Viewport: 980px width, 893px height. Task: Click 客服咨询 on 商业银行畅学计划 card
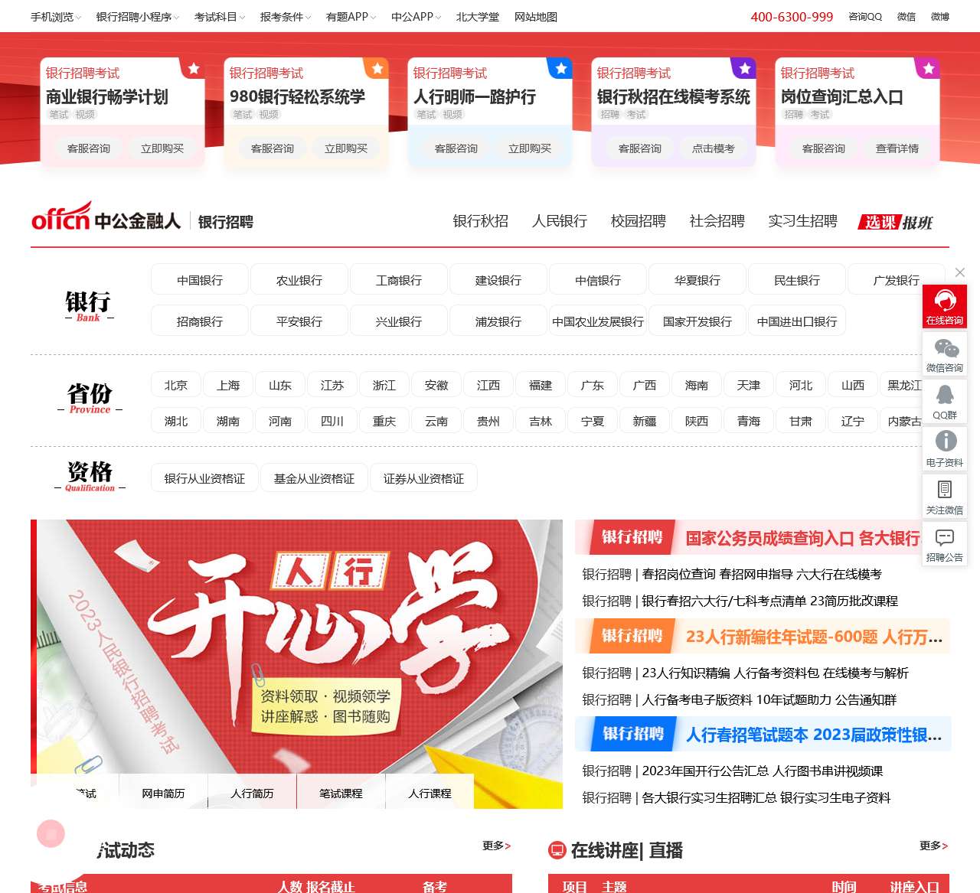pyautogui.click(x=89, y=148)
